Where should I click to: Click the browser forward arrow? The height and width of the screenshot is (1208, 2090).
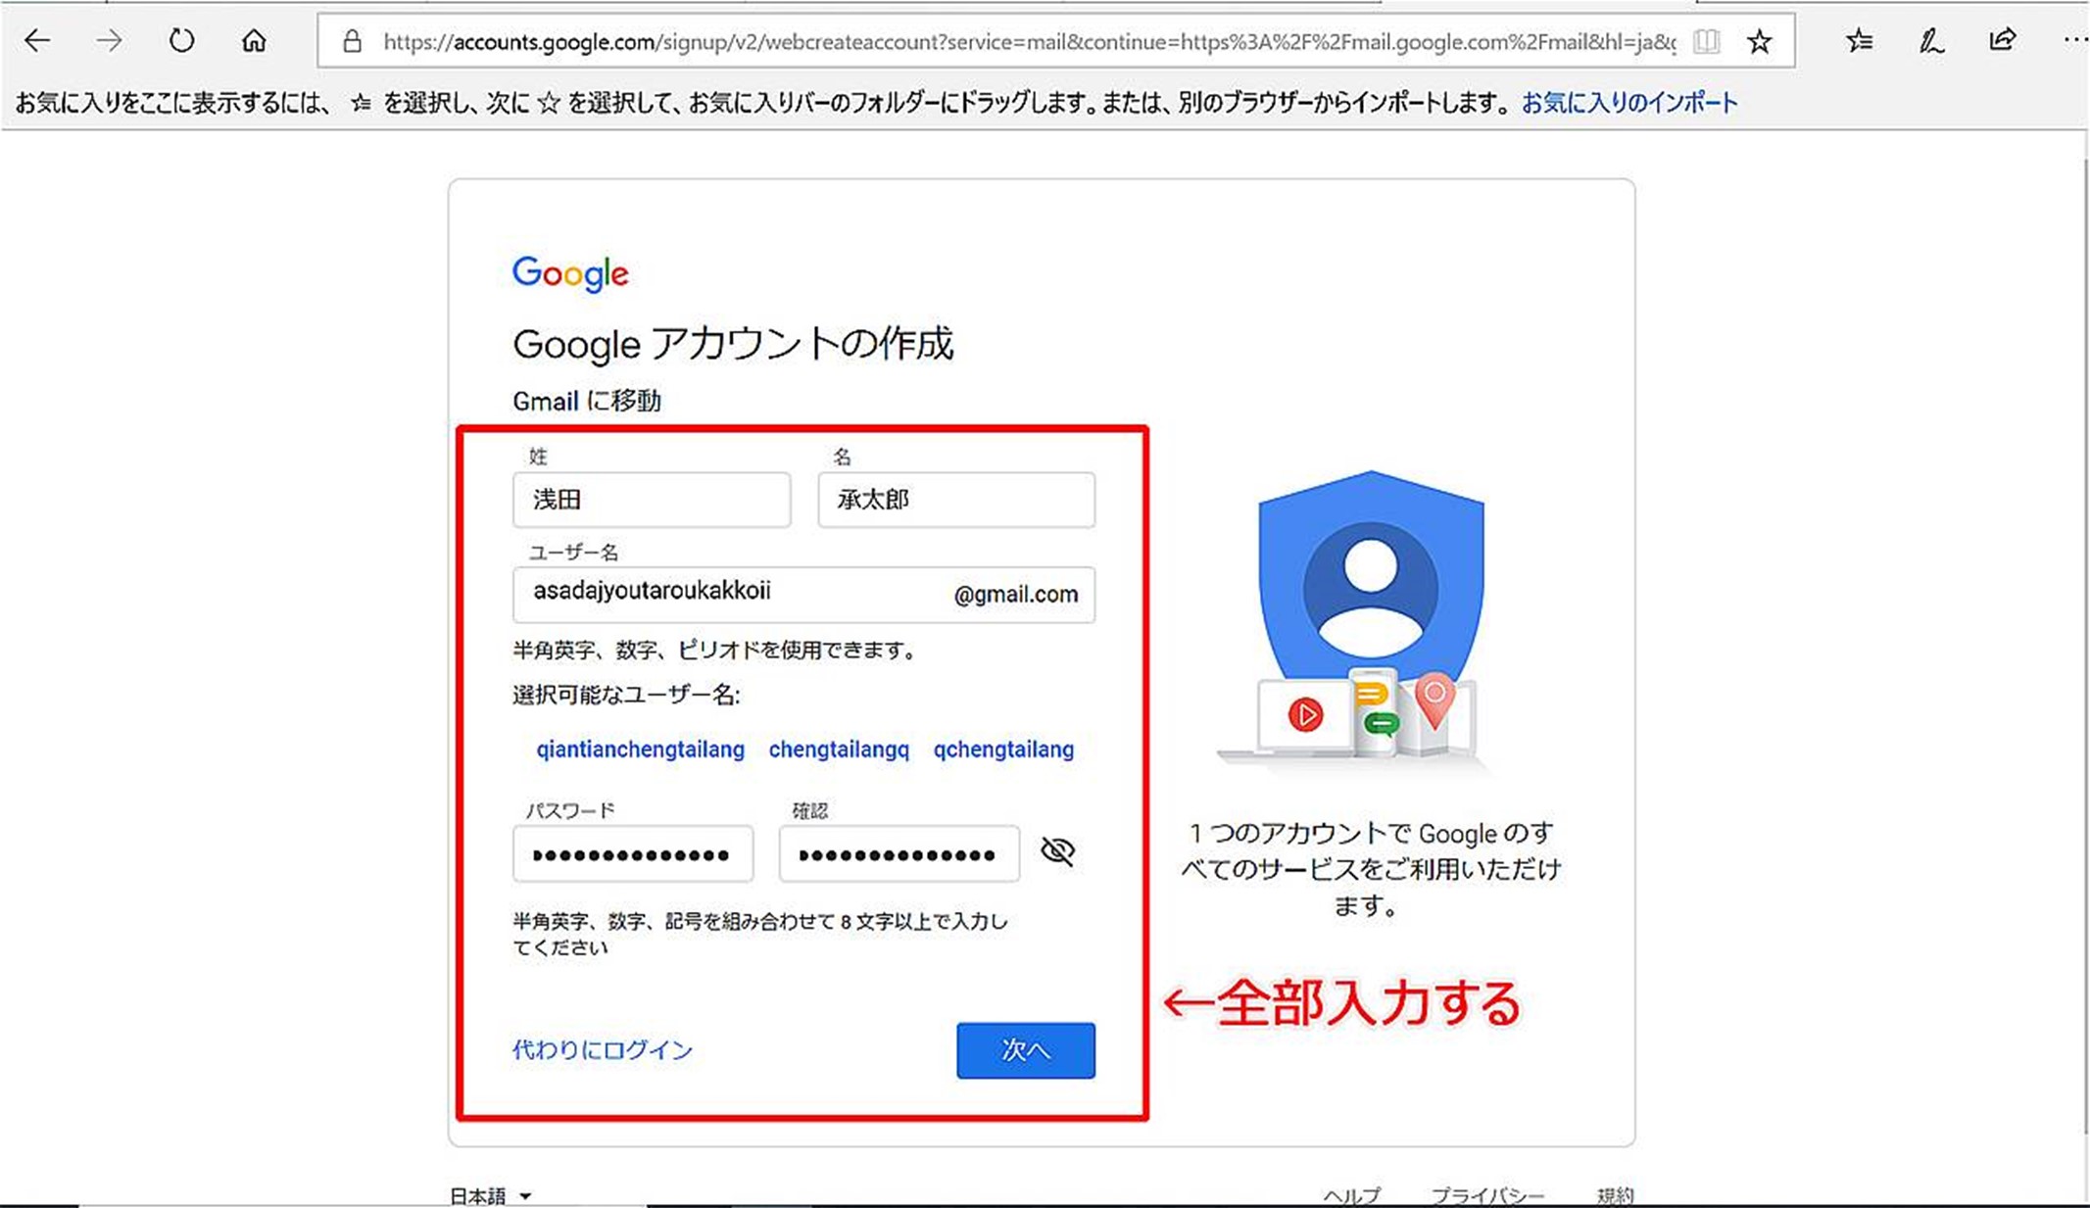tap(110, 41)
